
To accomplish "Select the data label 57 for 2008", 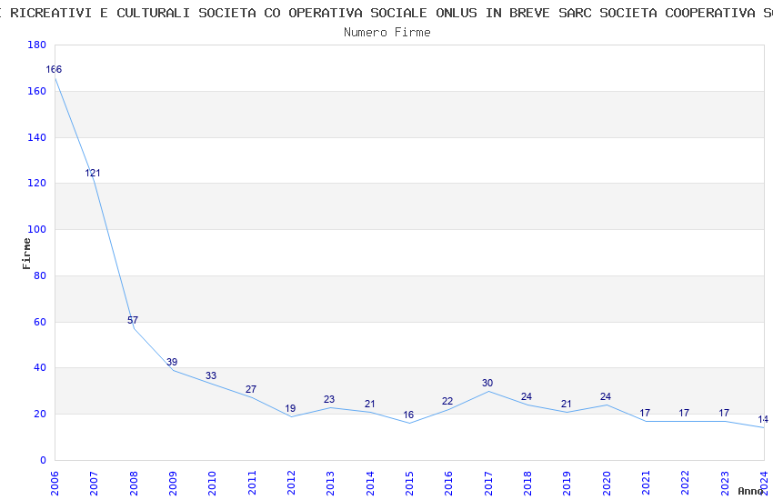I will 133,320.
